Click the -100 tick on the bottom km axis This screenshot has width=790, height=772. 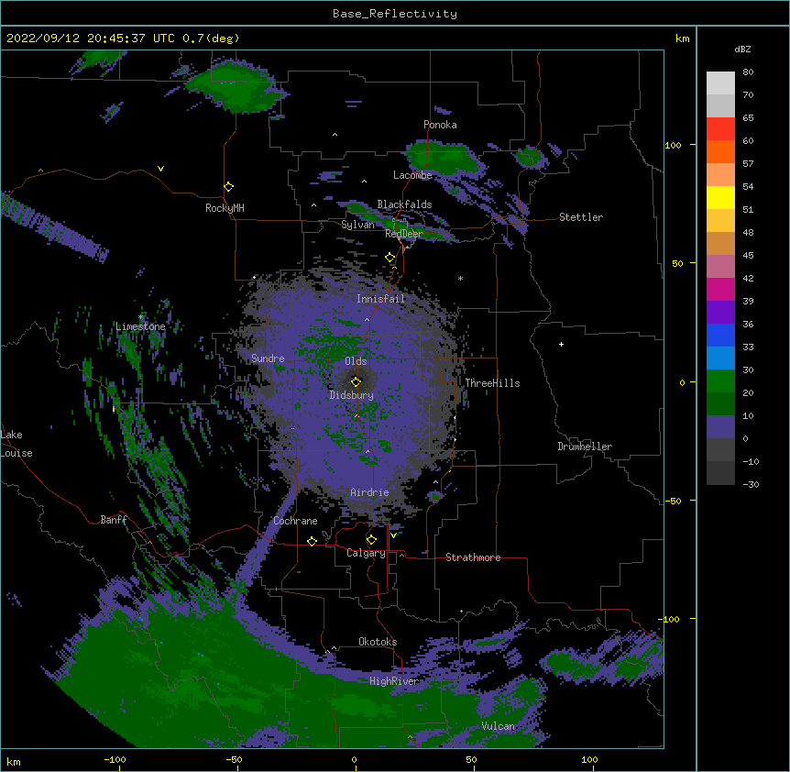[115, 760]
